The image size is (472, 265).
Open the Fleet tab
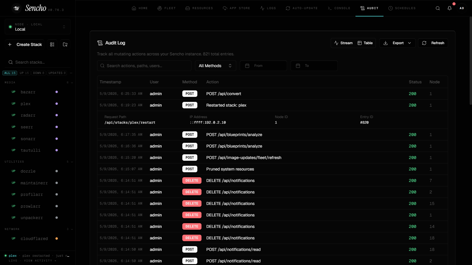coord(166,8)
